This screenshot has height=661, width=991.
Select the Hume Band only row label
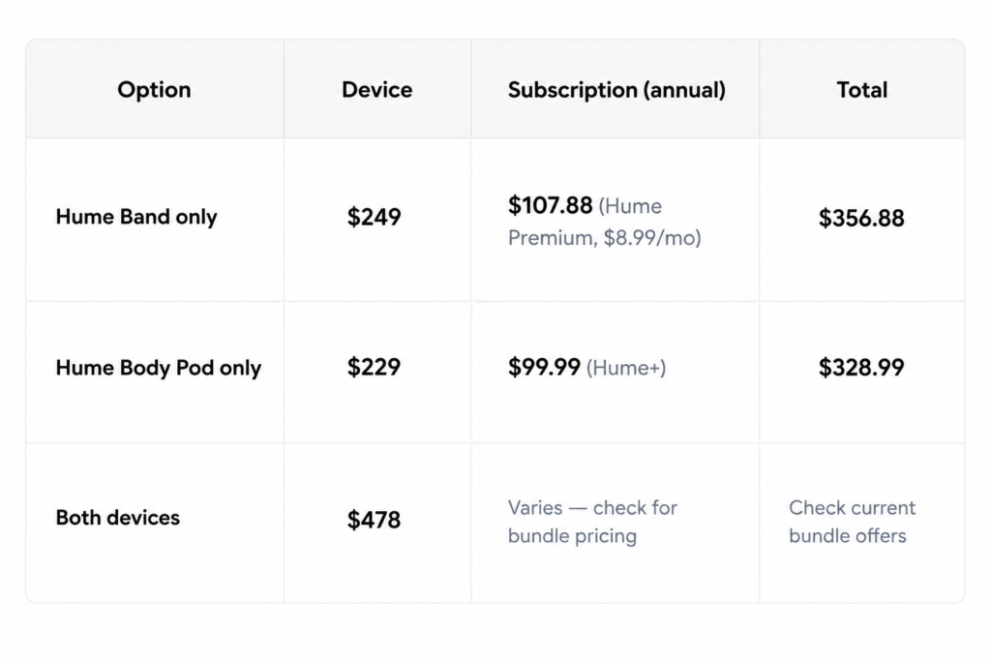pos(136,217)
